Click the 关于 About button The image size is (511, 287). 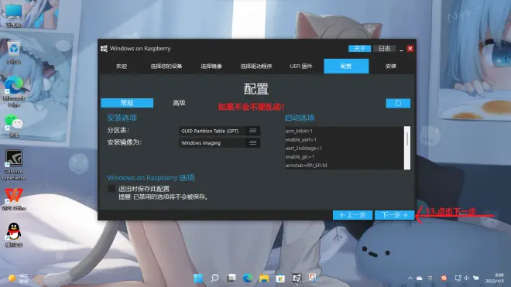(359, 49)
